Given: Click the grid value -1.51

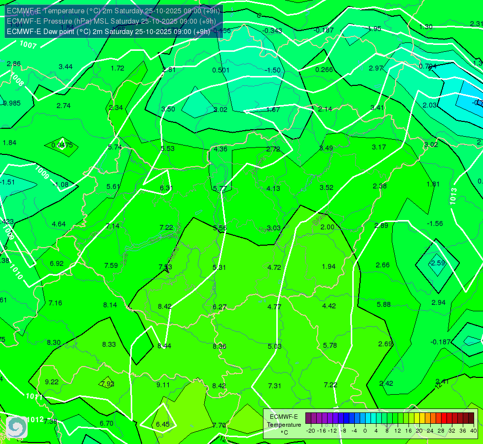Looking at the screenshot, I should click(x=7, y=183).
